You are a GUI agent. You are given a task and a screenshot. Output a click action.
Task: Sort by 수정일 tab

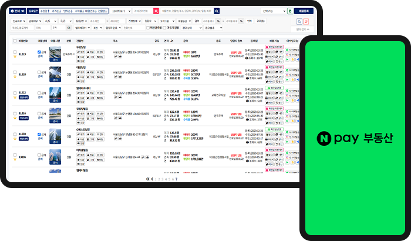(x=45, y=11)
